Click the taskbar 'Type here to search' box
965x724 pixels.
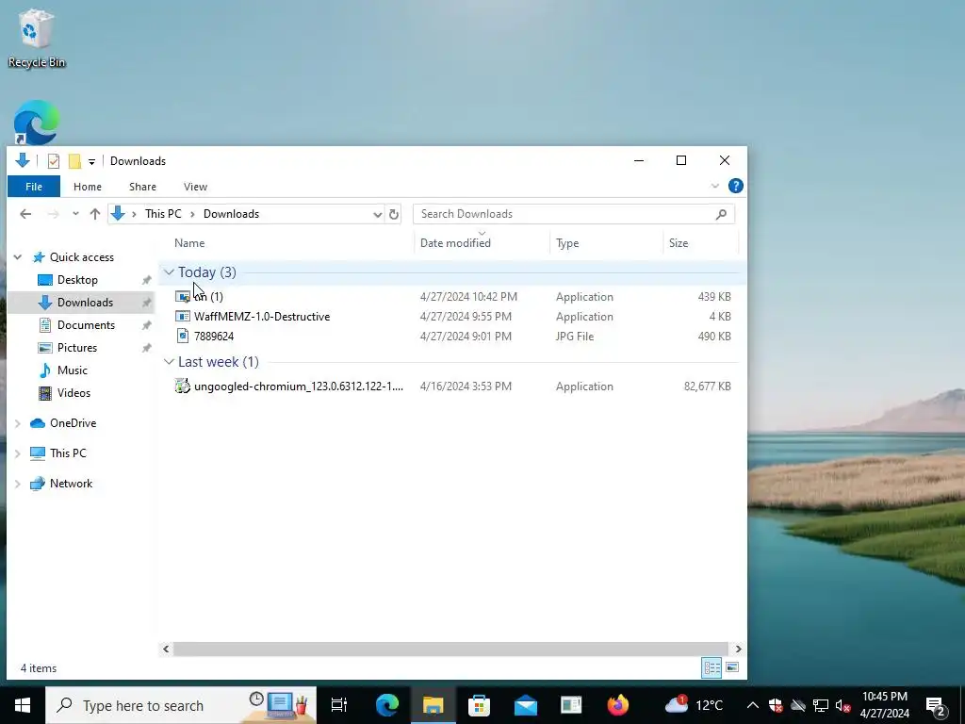(181, 705)
